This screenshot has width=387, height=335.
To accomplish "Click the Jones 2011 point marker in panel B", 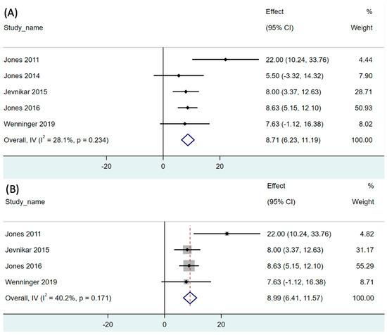I will pos(227,234).
